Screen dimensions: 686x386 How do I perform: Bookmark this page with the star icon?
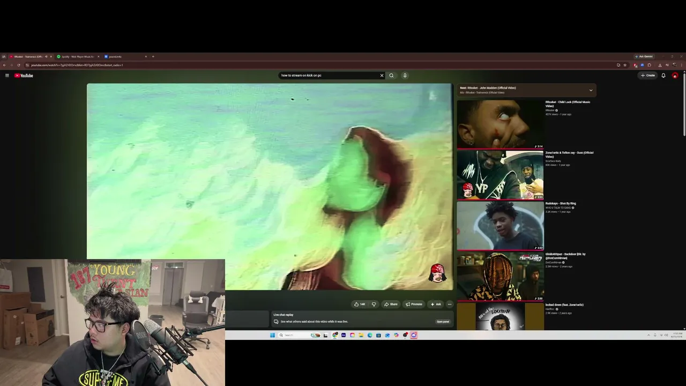coord(625,65)
